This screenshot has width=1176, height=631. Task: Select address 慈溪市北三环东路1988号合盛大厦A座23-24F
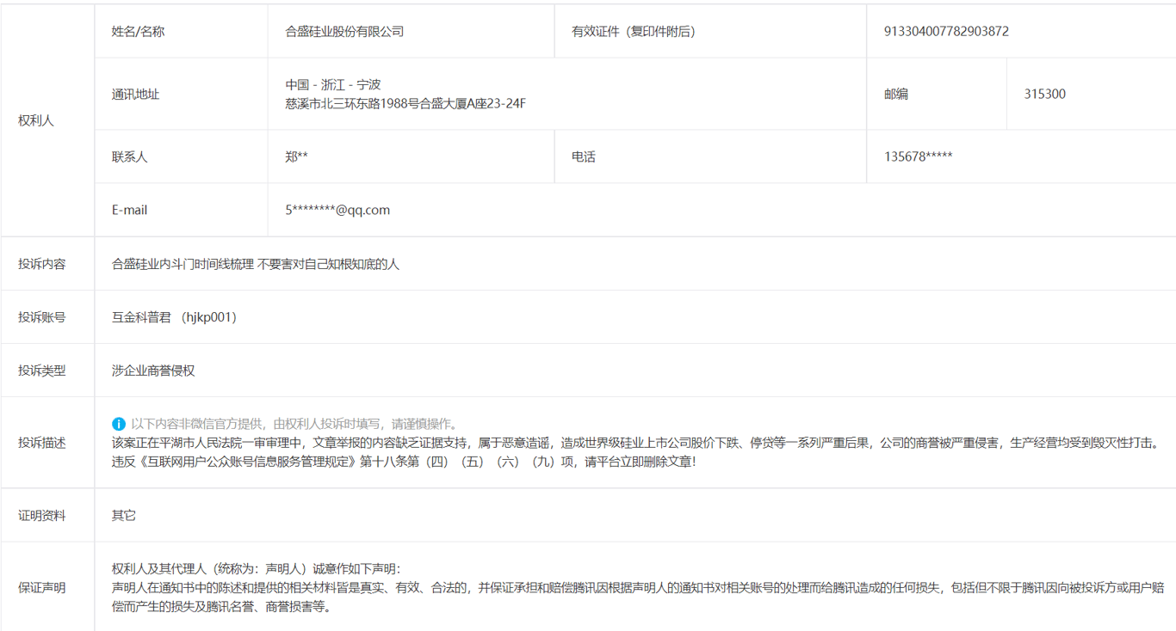point(405,104)
